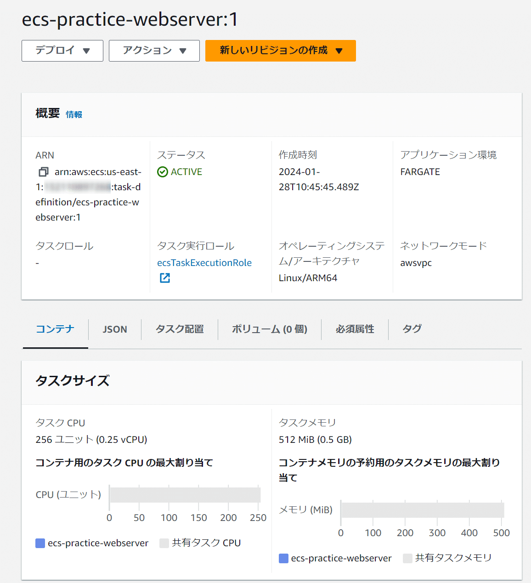
Task: Open the デプロイ dropdown
Action: coord(62,51)
